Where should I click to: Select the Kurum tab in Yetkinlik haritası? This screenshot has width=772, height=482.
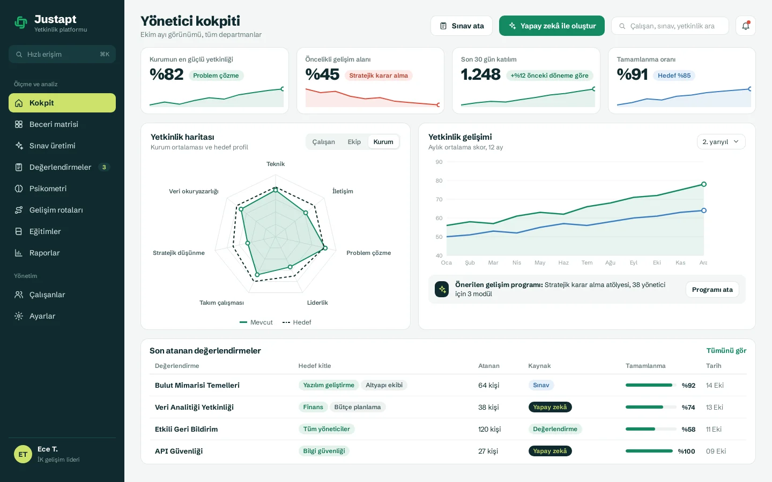[383, 142]
